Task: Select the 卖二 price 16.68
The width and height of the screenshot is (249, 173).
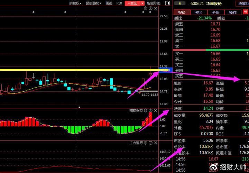Action: (215, 41)
